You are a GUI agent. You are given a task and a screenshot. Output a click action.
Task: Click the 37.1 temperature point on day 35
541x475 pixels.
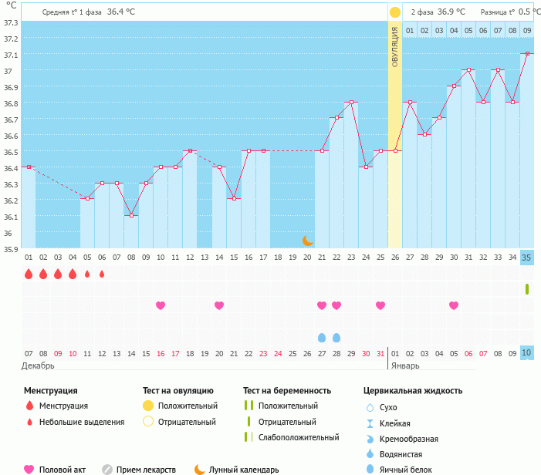click(527, 53)
